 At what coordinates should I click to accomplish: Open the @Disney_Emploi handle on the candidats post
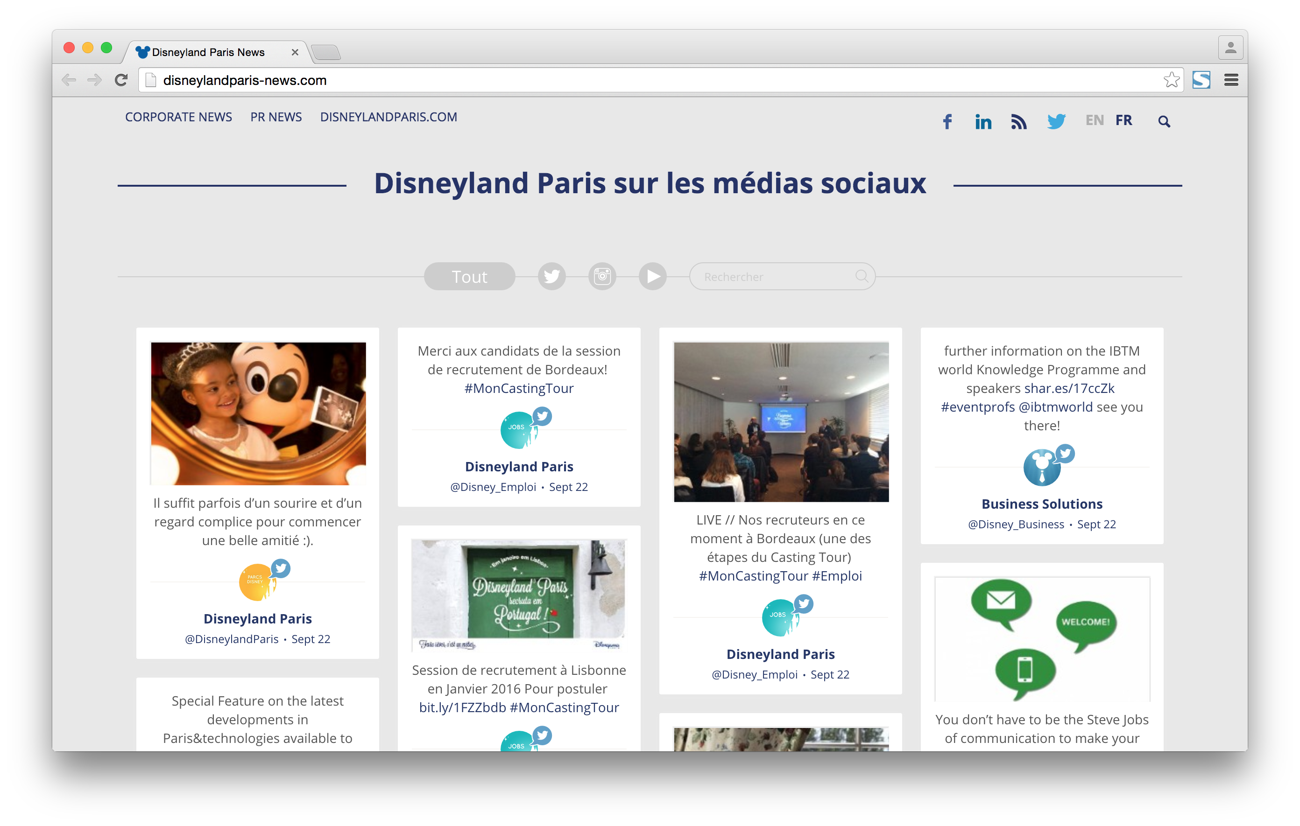point(493,487)
